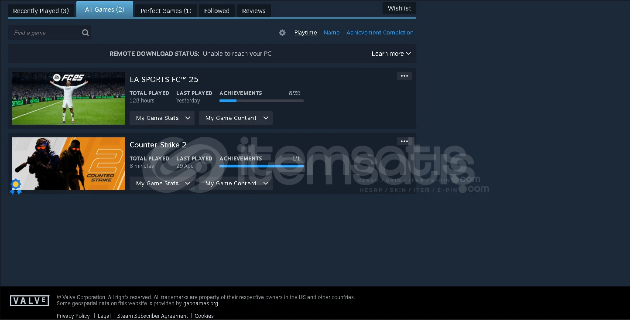Screen dimensions: 630x320
Task: Click the EA SPORTS FC 25 title
Action: (164, 79)
